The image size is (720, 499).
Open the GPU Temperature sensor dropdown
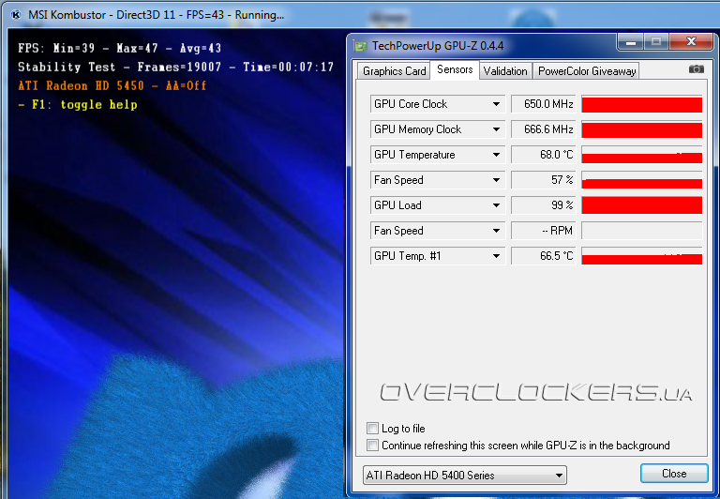coord(496,155)
